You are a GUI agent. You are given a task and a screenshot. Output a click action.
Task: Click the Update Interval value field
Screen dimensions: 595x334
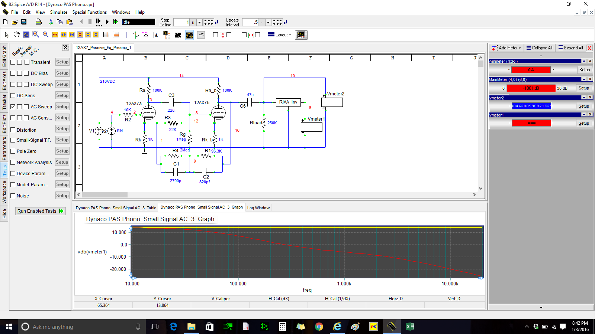pyautogui.click(x=250, y=22)
